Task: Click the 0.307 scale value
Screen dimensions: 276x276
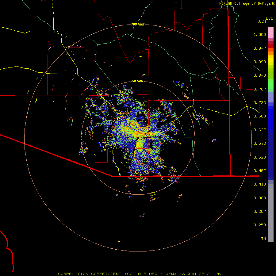Action: (260, 212)
